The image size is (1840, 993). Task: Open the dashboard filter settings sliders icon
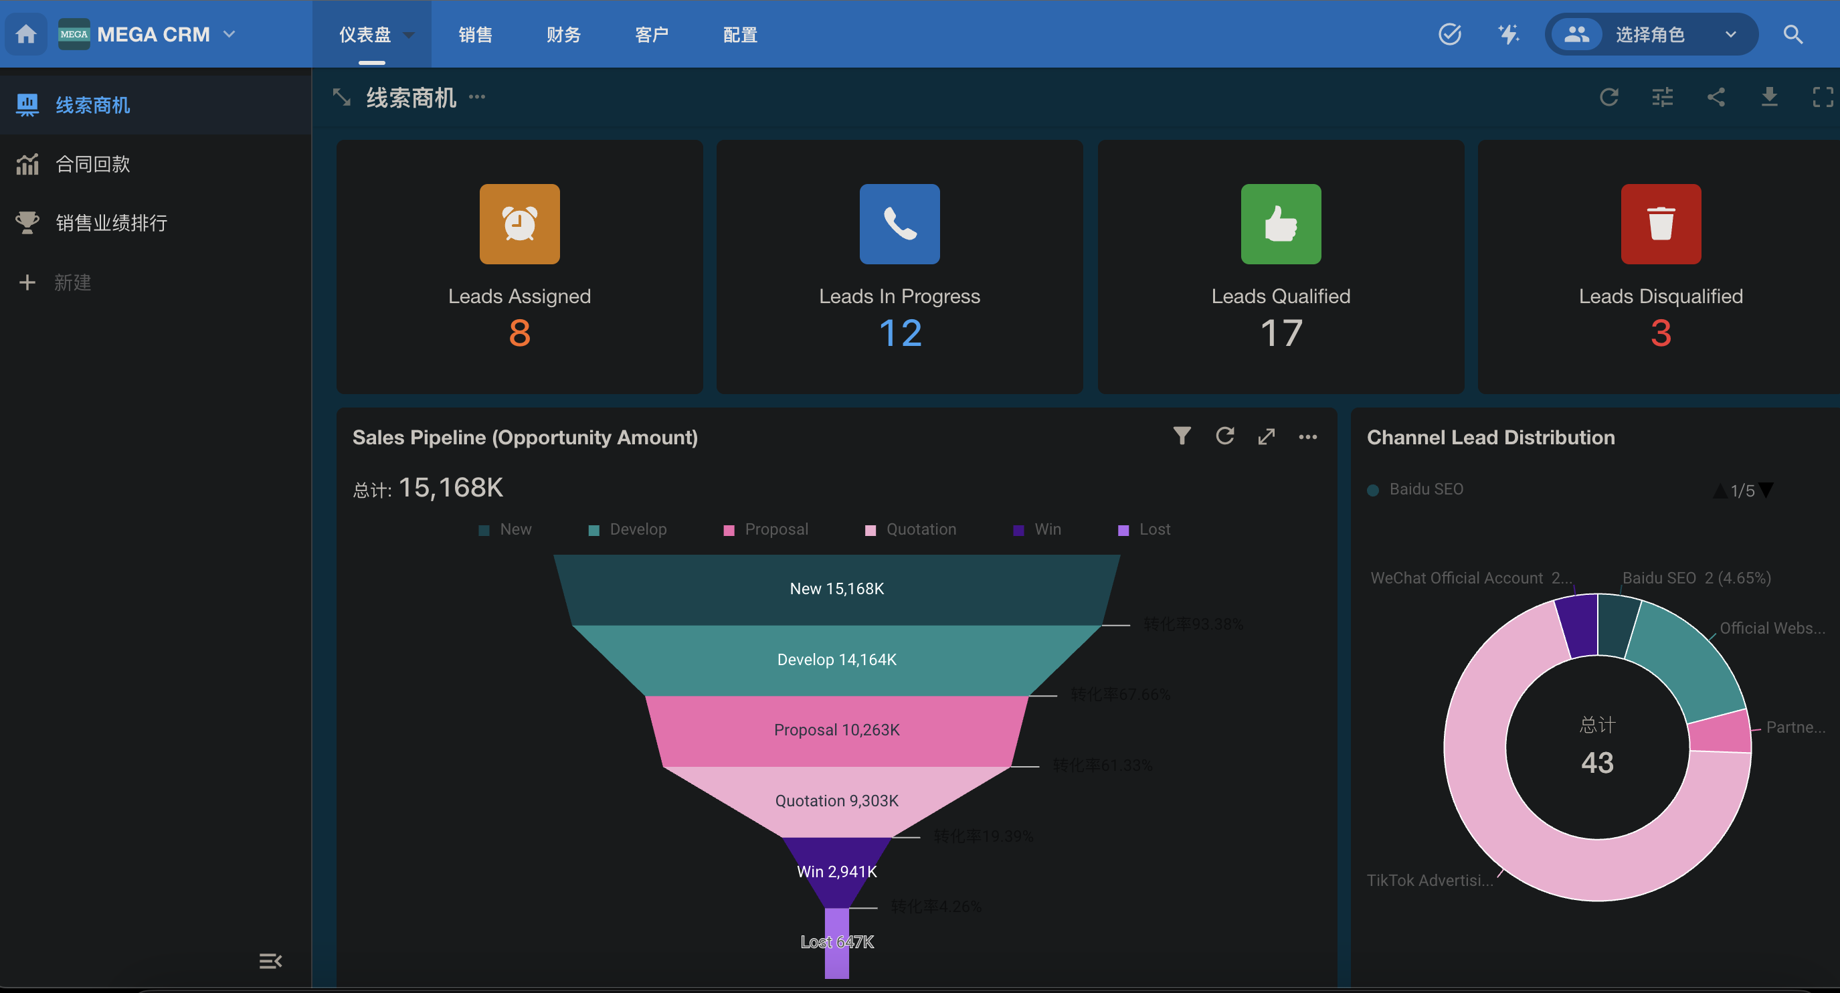pyautogui.click(x=1662, y=97)
